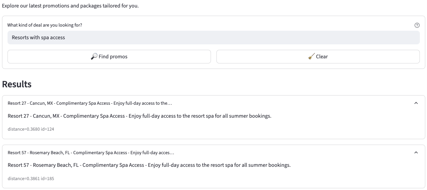Click the "Find promos" label text
The height and width of the screenshot is (190, 427).
[x=113, y=57]
